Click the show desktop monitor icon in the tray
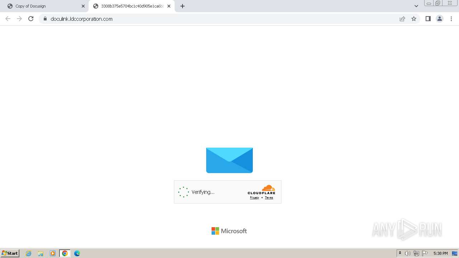Image resolution: width=459 pixels, height=258 pixels. click(x=455, y=253)
